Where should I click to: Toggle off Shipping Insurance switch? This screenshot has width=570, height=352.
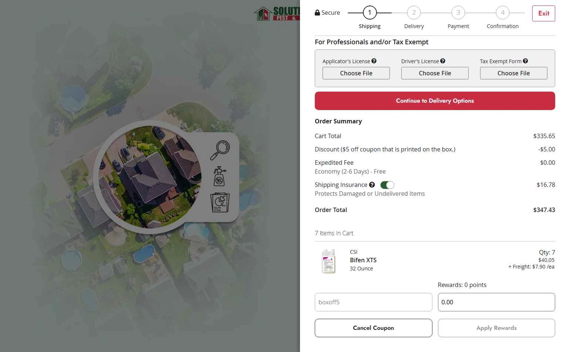387,185
